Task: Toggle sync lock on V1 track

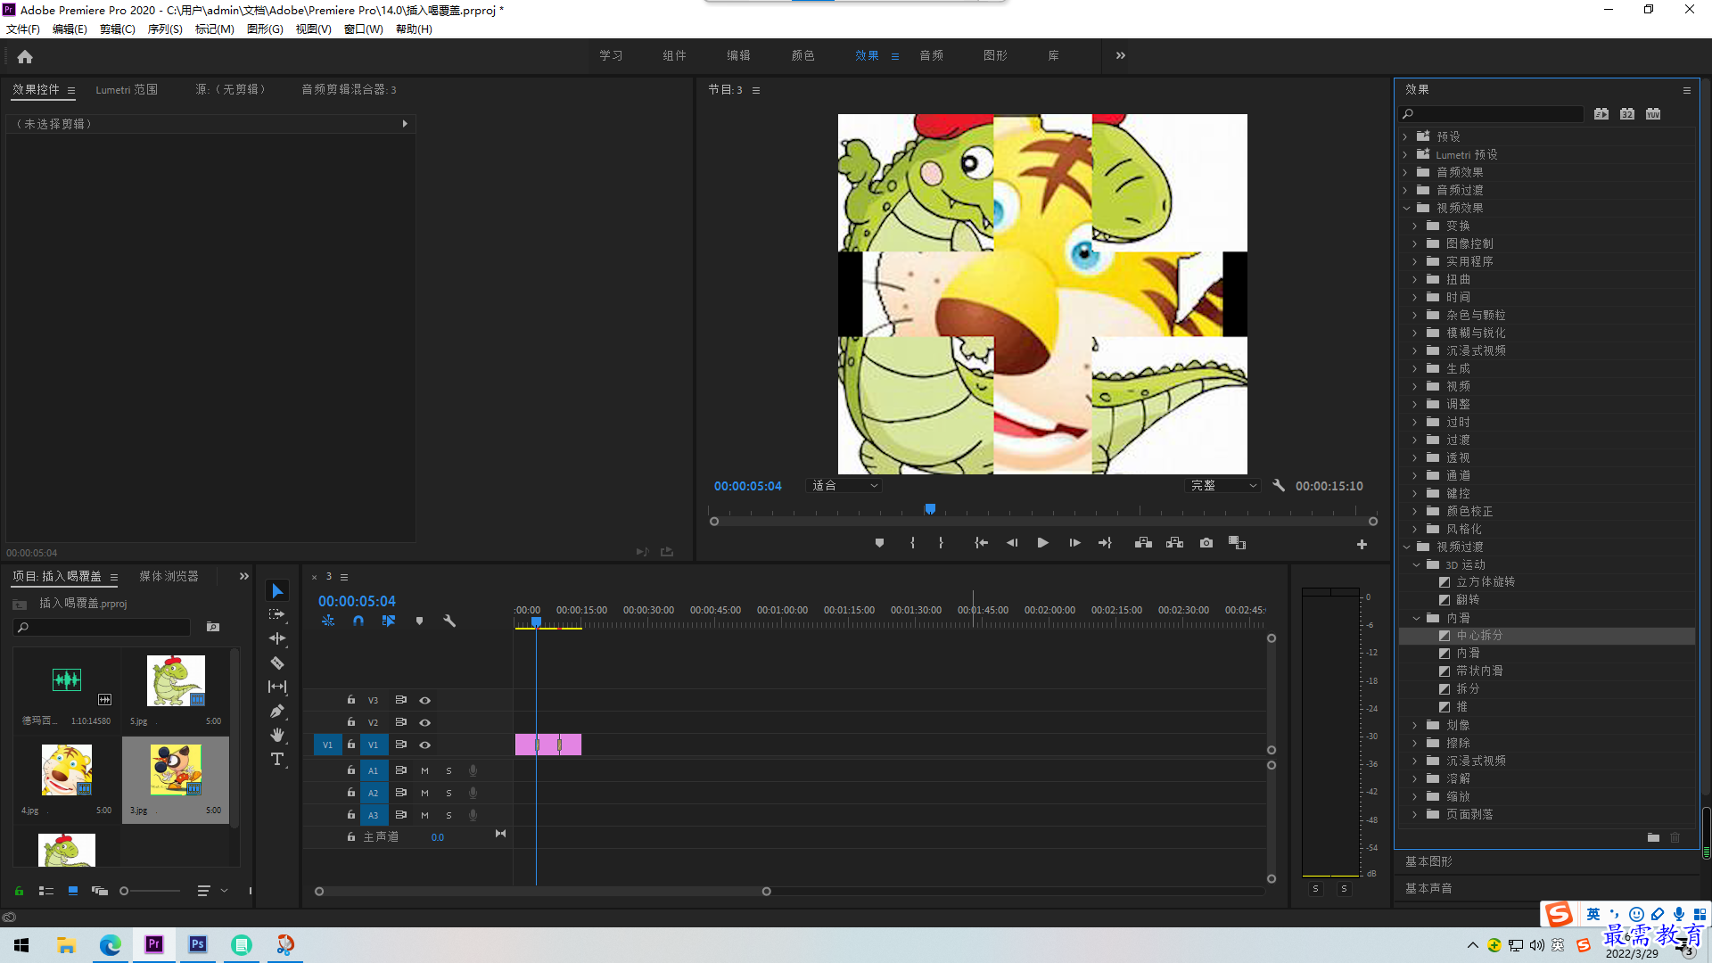Action: click(401, 745)
